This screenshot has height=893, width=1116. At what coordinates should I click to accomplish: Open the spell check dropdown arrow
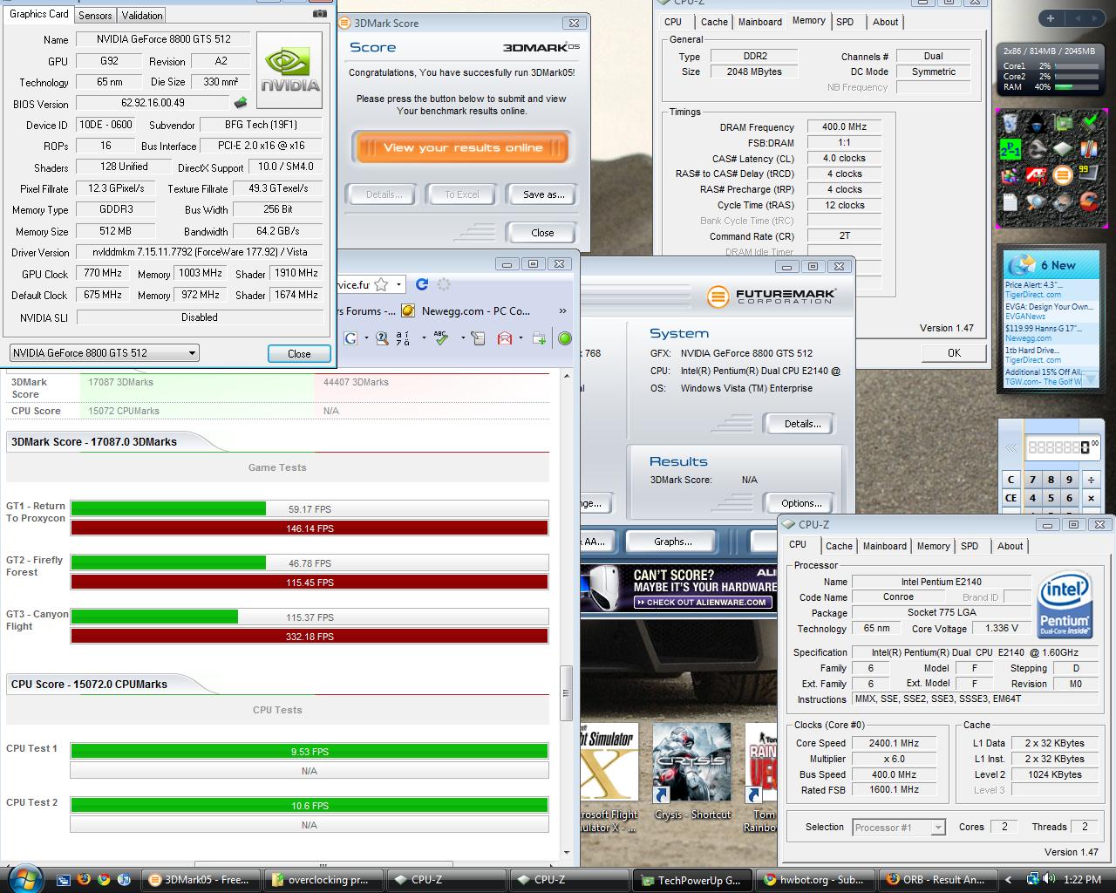click(462, 338)
